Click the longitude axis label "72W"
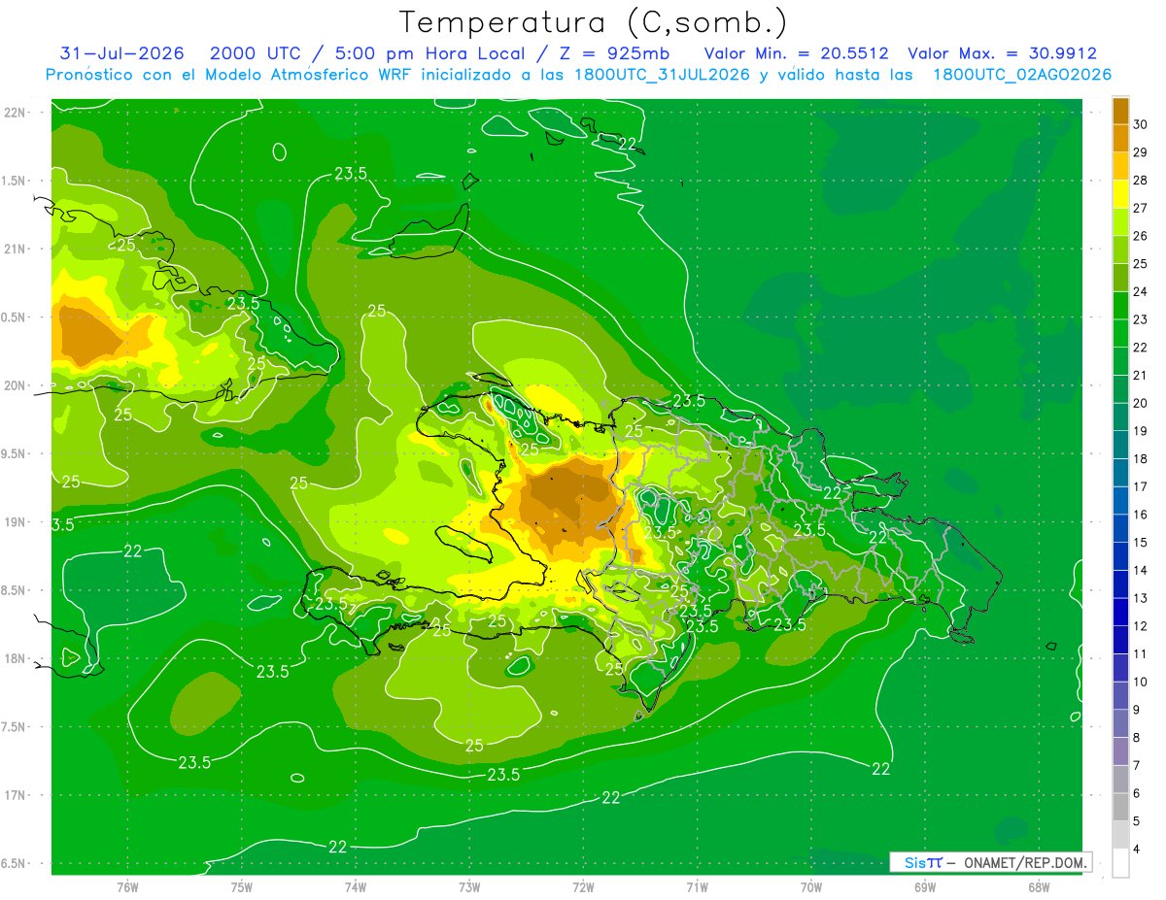Screen dimensions: 1166x900 coord(583,887)
